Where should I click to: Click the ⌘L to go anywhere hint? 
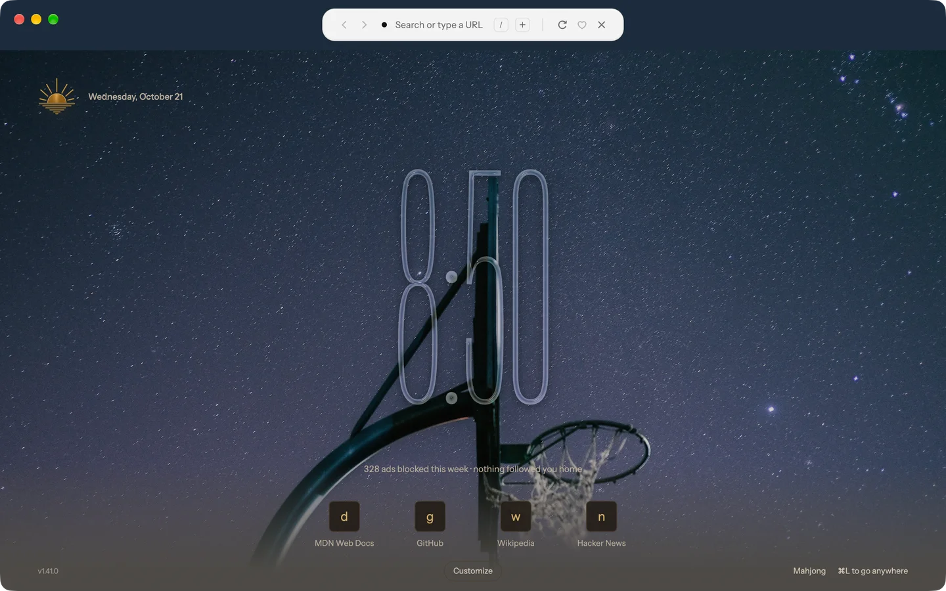[873, 571]
